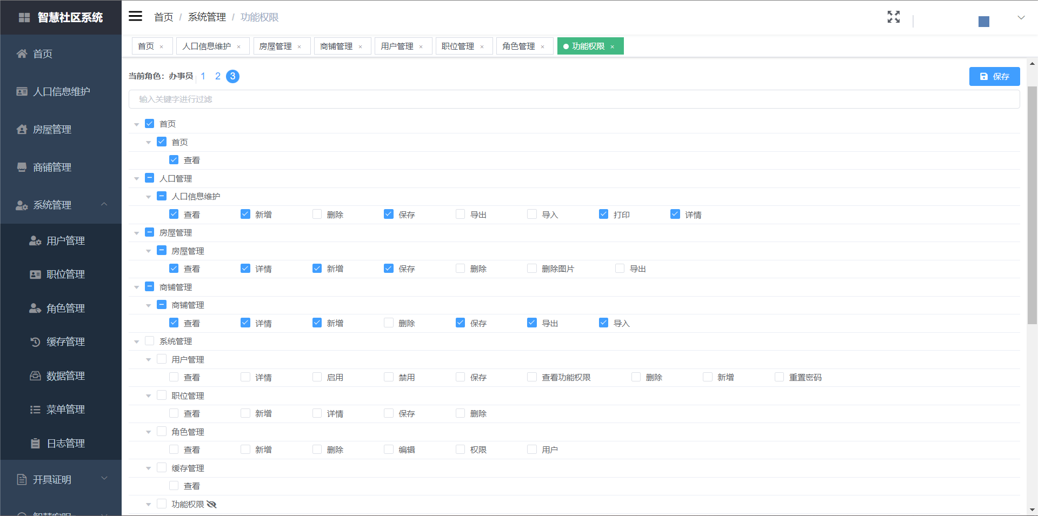The image size is (1038, 516).
Task: Click the 数据管理 icon in sidebar
Action: pos(35,376)
